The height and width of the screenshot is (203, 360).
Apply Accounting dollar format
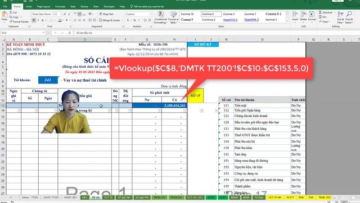pyautogui.click(x=128, y=20)
